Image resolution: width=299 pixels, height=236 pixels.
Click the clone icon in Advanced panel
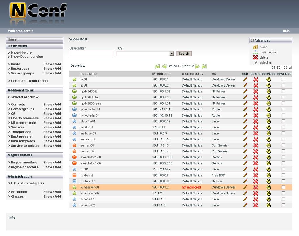(x=255, y=47)
